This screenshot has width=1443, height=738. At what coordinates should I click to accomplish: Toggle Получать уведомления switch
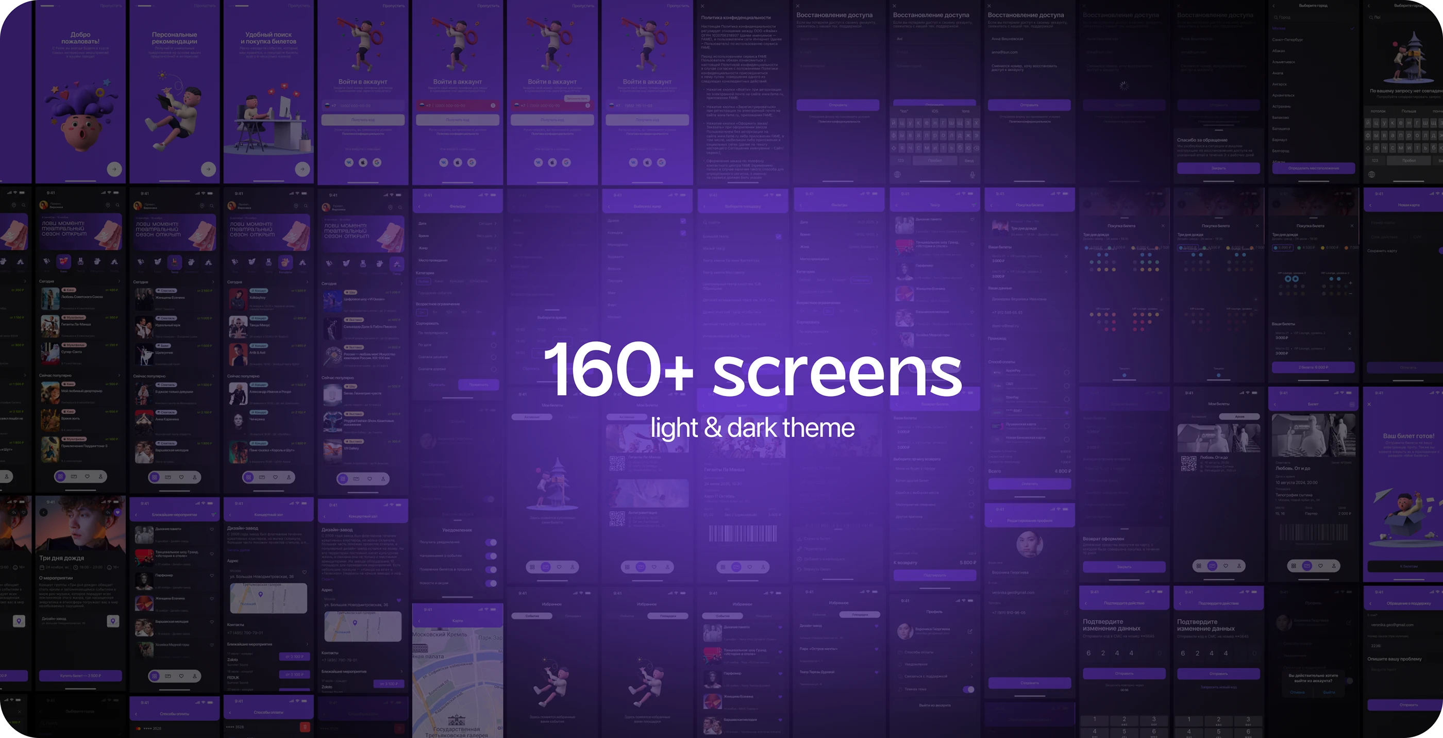(x=491, y=542)
